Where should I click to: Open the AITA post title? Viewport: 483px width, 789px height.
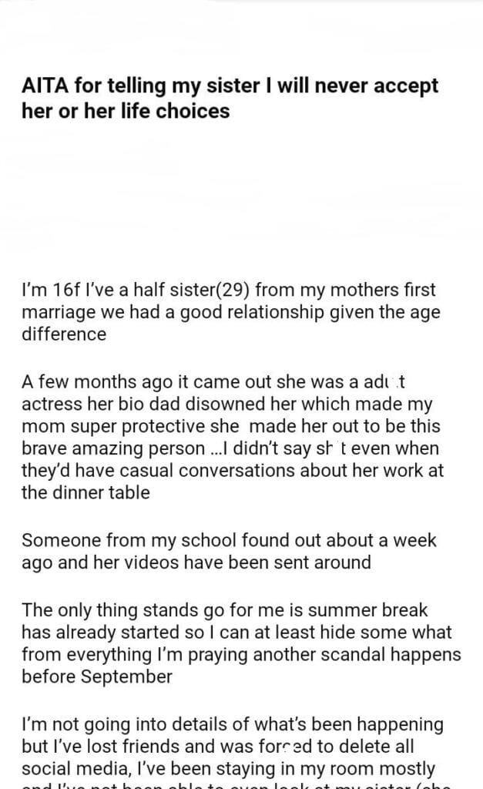(x=230, y=98)
